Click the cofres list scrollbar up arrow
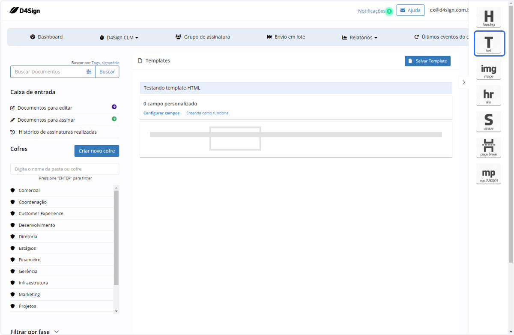 click(x=116, y=188)
